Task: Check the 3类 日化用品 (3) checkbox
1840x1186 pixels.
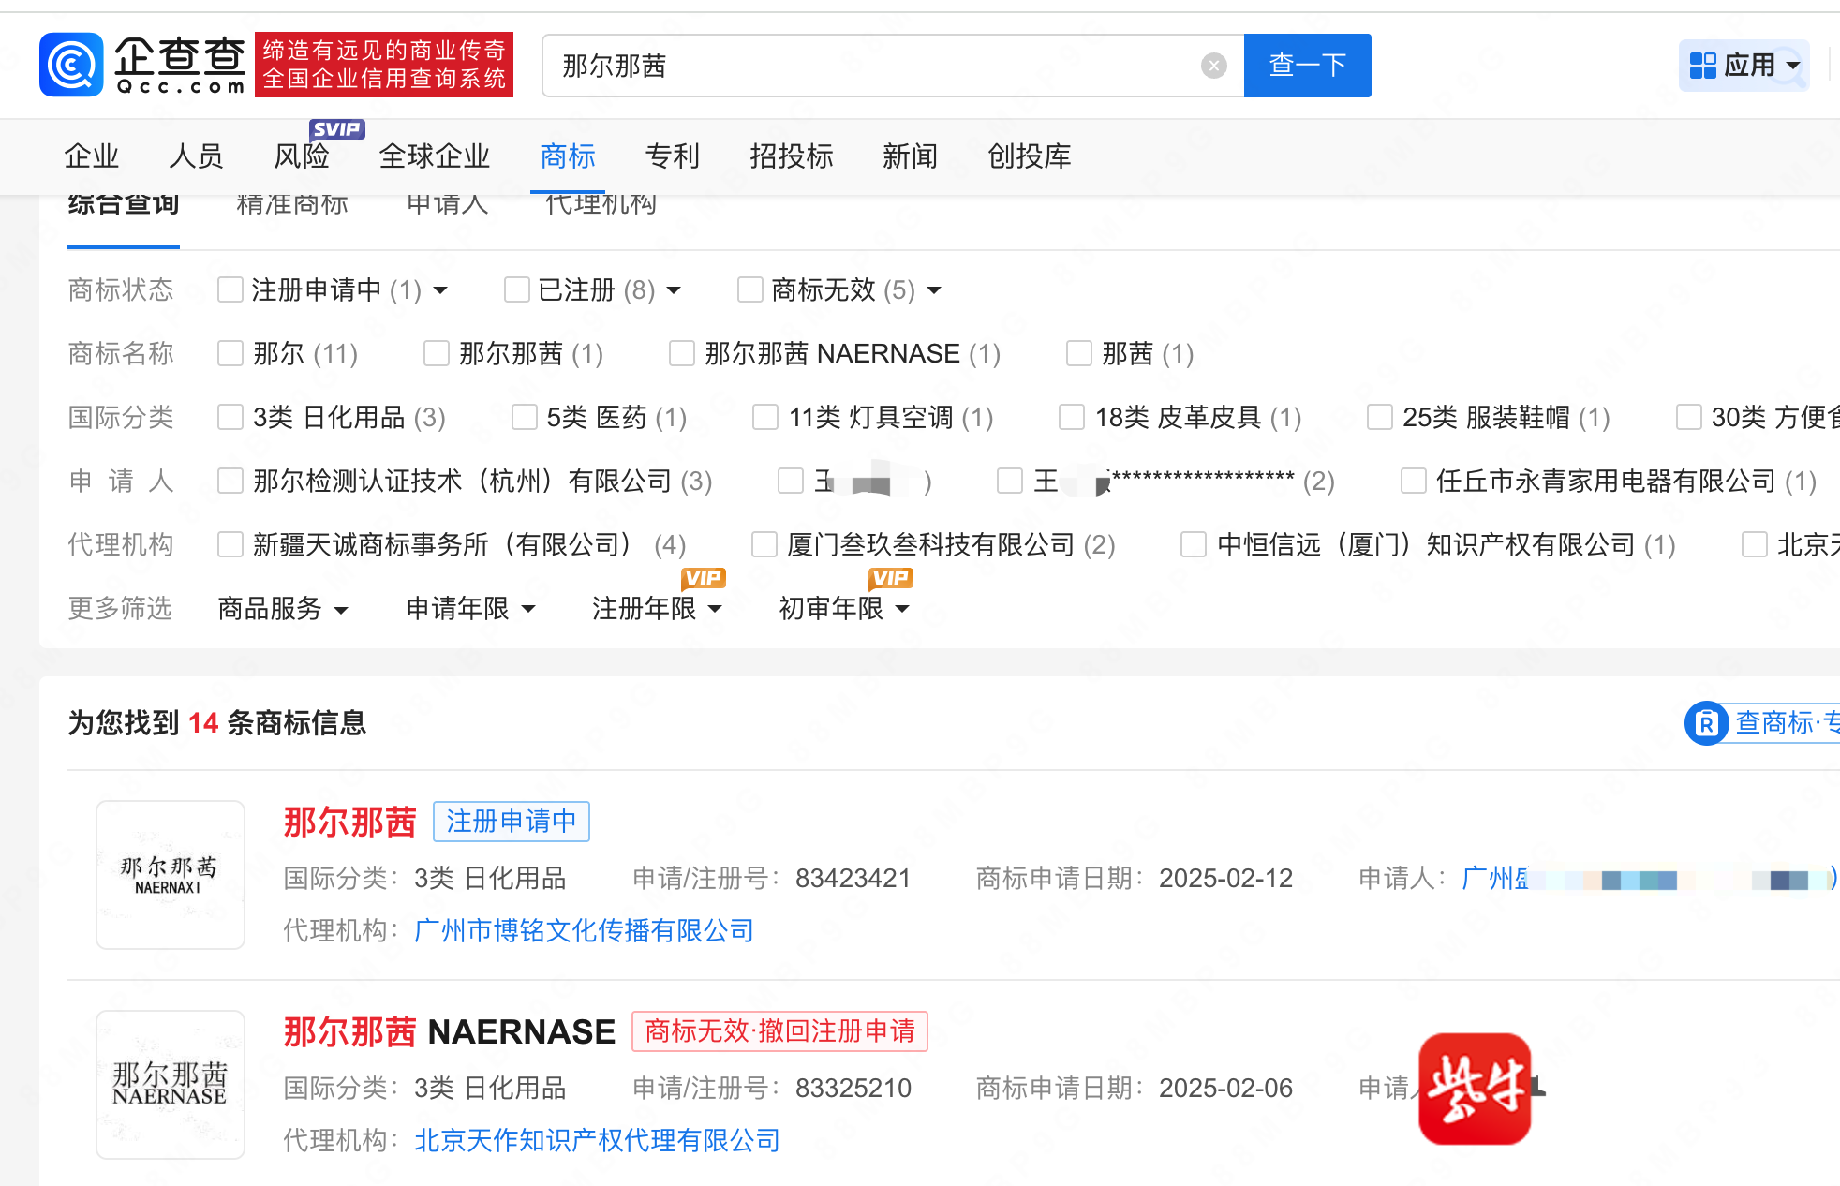Action: click(x=230, y=417)
